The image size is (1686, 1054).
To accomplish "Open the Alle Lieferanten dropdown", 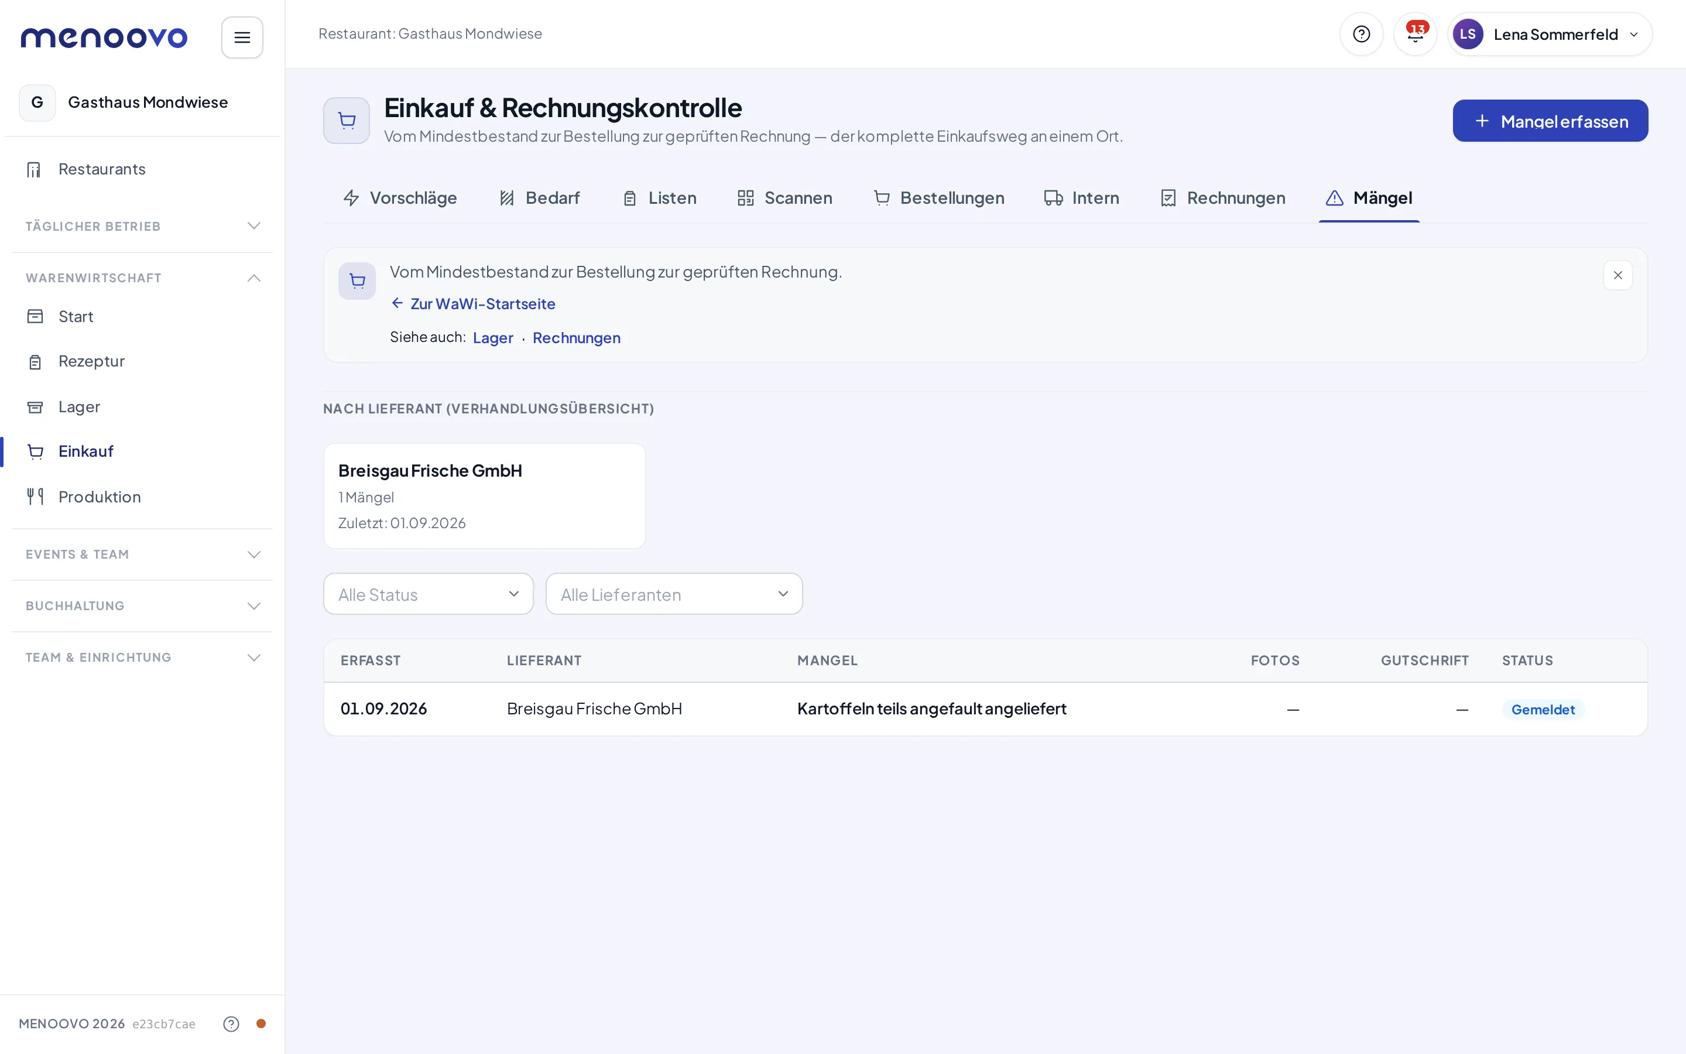I will pos(674,594).
